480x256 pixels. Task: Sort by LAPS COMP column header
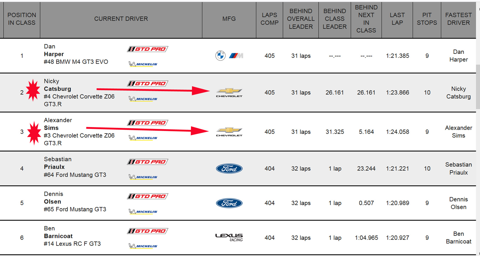(x=269, y=19)
